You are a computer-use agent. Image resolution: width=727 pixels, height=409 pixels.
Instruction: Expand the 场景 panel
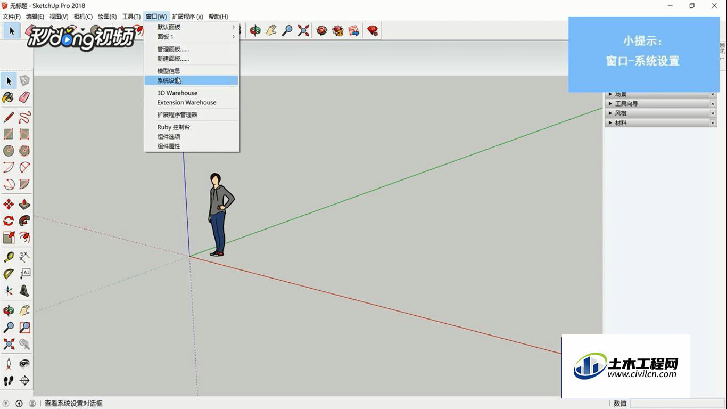click(x=610, y=94)
